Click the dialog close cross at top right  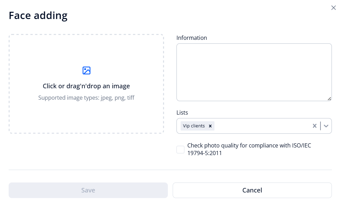333,7
